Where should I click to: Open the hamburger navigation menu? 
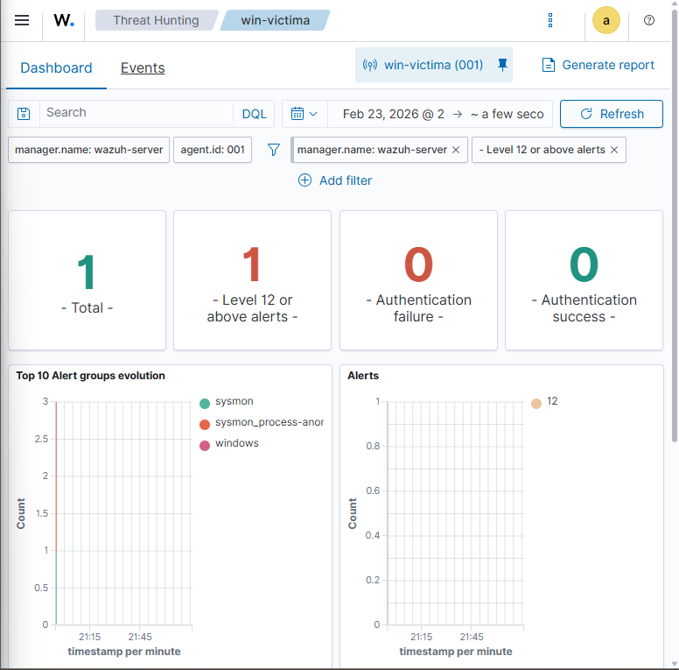[22, 20]
